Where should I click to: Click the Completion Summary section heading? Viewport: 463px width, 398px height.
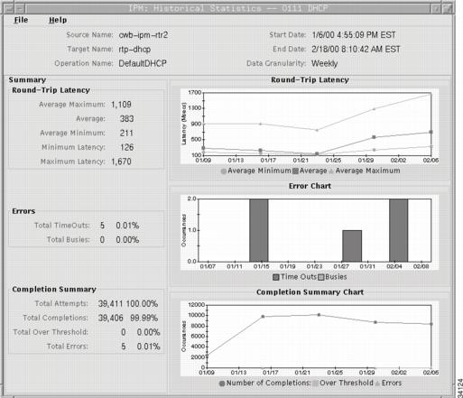[x=54, y=290]
